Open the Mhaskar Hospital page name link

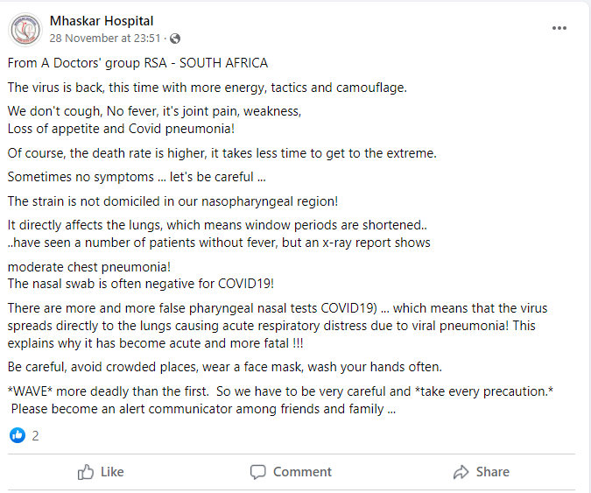(102, 20)
